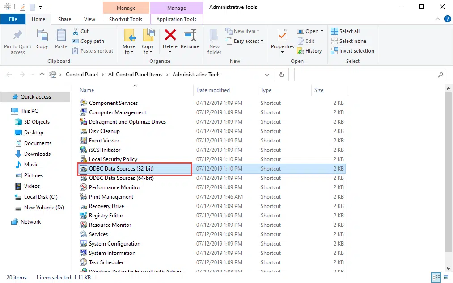This screenshot has width=453, height=283.
Task: Select Local Disk (C:) in sidebar
Action: (40, 197)
